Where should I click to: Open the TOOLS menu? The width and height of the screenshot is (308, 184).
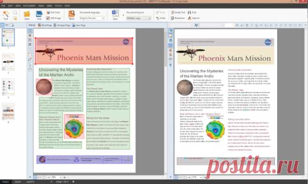(x=58, y=6)
